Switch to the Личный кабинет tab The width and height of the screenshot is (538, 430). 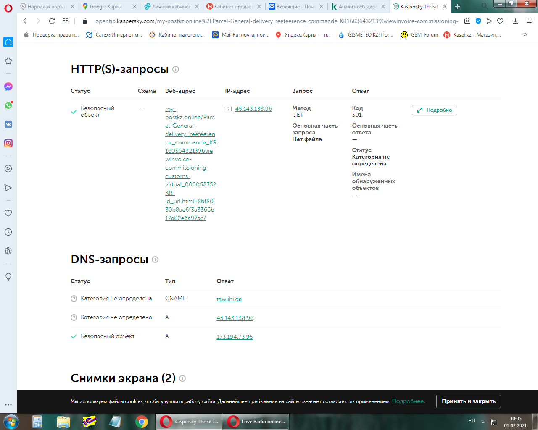click(x=171, y=7)
